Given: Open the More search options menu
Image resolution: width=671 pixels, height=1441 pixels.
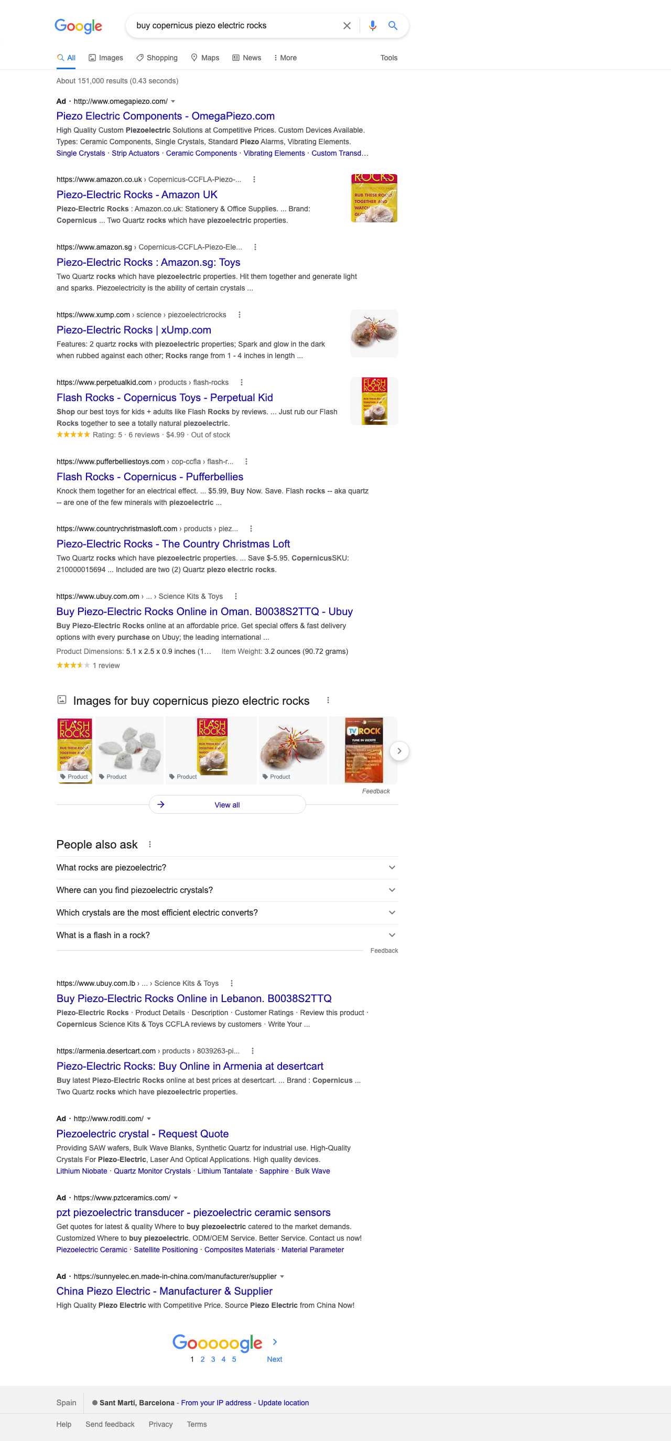Looking at the screenshot, I should (x=285, y=58).
